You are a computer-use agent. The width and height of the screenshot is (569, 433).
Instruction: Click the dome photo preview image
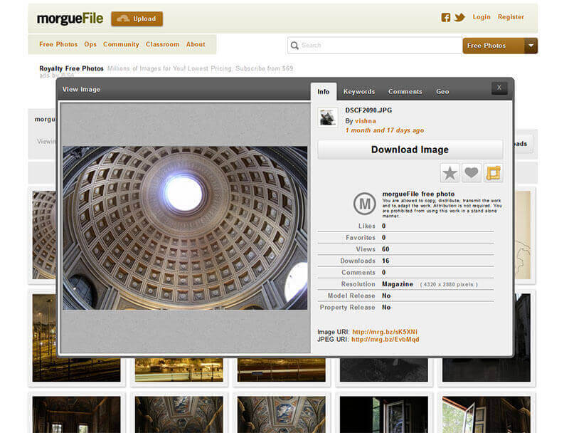(185, 228)
